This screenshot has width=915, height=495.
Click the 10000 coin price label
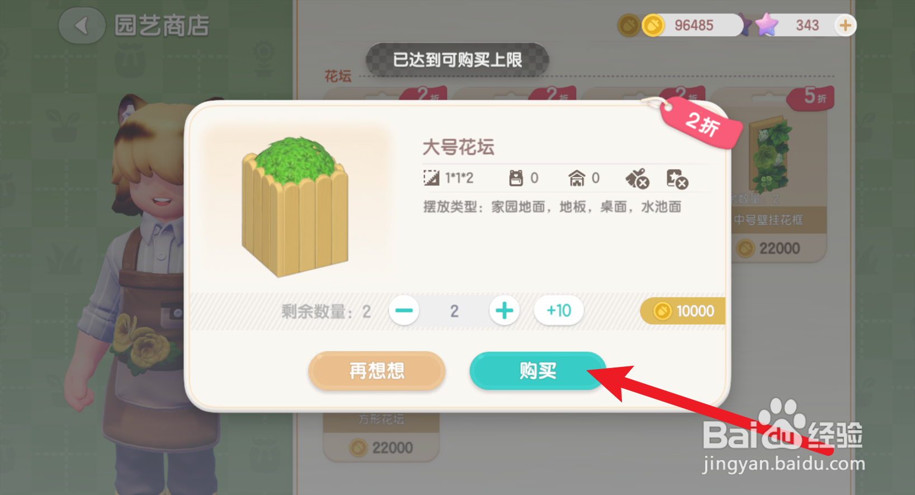683,311
